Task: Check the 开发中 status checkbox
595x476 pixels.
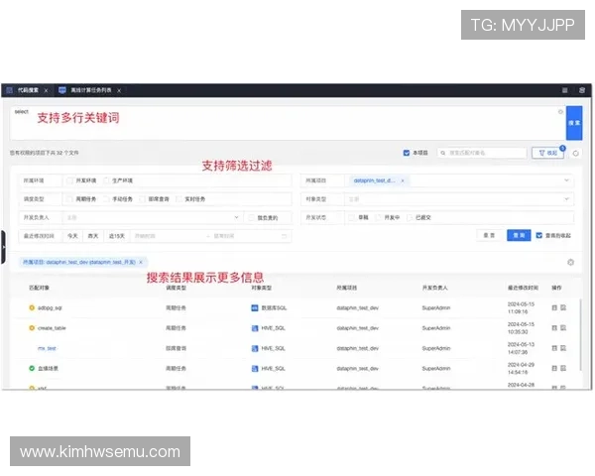Action: pos(378,217)
